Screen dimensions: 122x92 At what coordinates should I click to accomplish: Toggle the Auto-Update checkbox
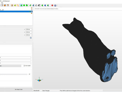click(24, 66)
